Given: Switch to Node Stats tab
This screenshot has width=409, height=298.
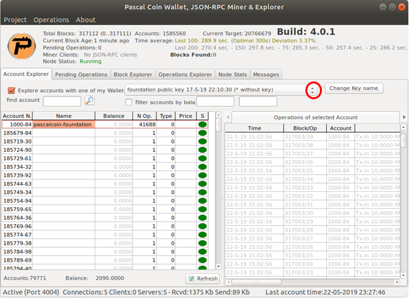Looking at the screenshot, I should click(x=232, y=74).
